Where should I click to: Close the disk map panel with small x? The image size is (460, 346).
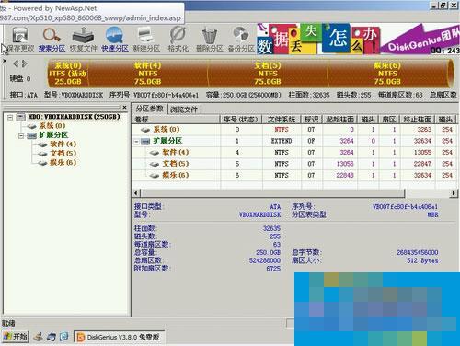click(5, 61)
